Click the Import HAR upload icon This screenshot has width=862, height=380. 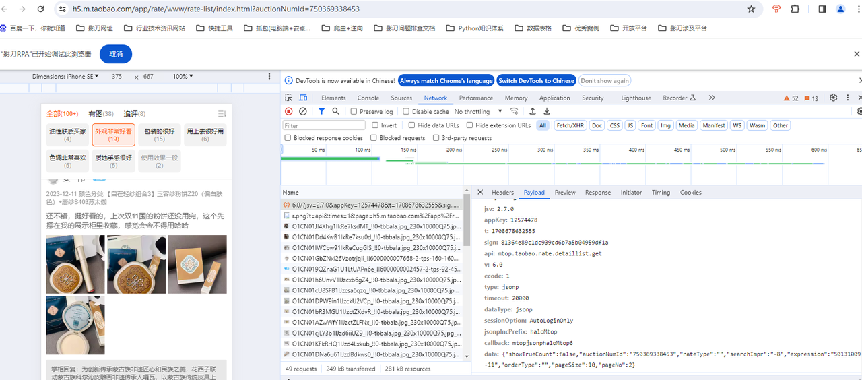coord(532,111)
